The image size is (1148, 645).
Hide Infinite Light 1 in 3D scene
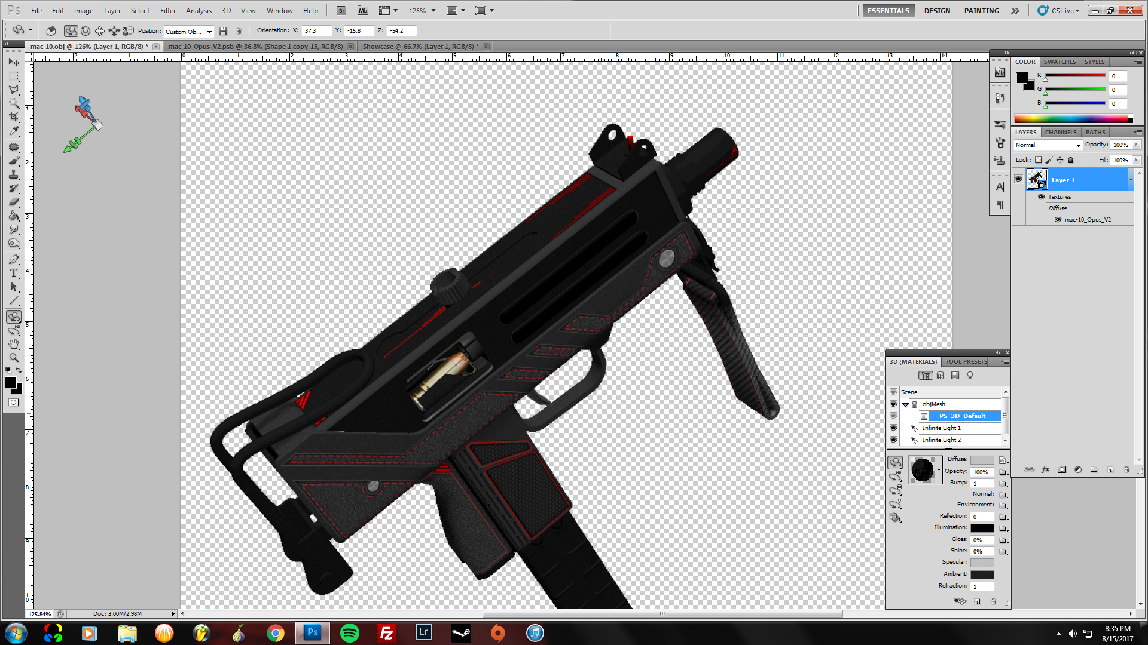click(893, 428)
